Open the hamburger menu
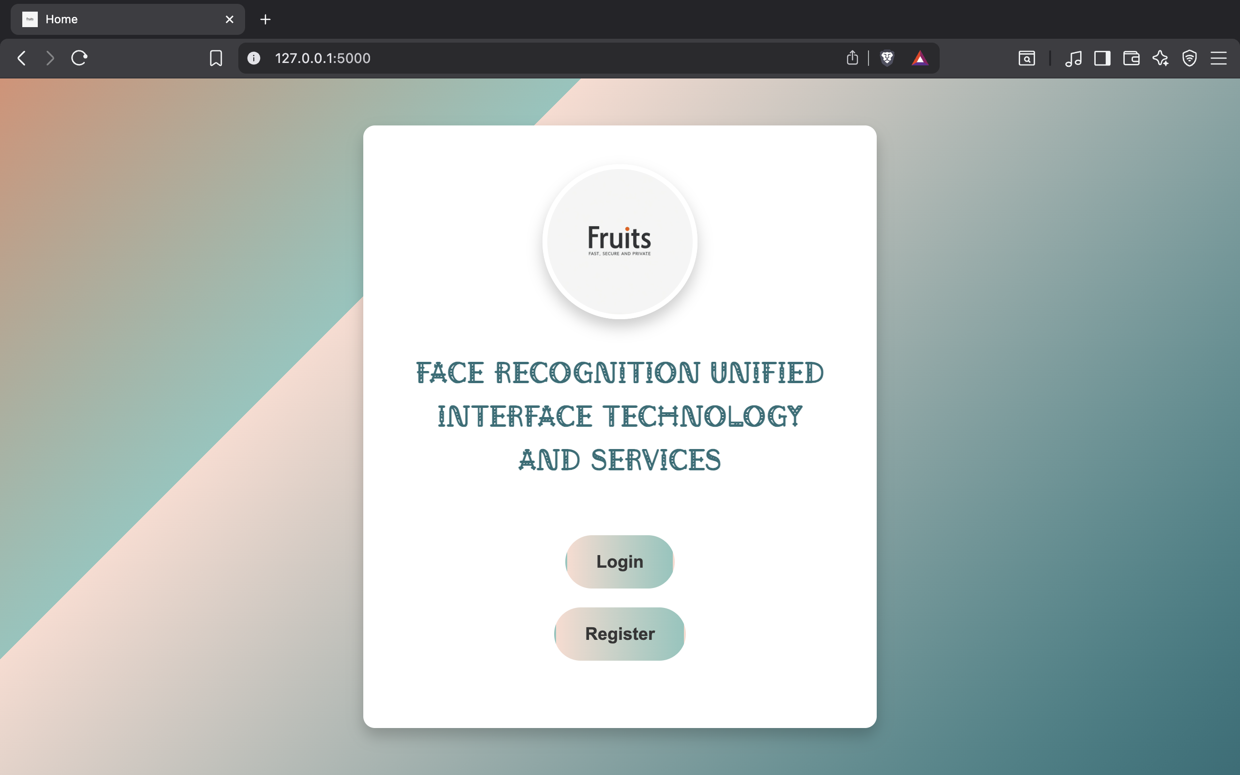Image resolution: width=1240 pixels, height=775 pixels. tap(1219, 58)
